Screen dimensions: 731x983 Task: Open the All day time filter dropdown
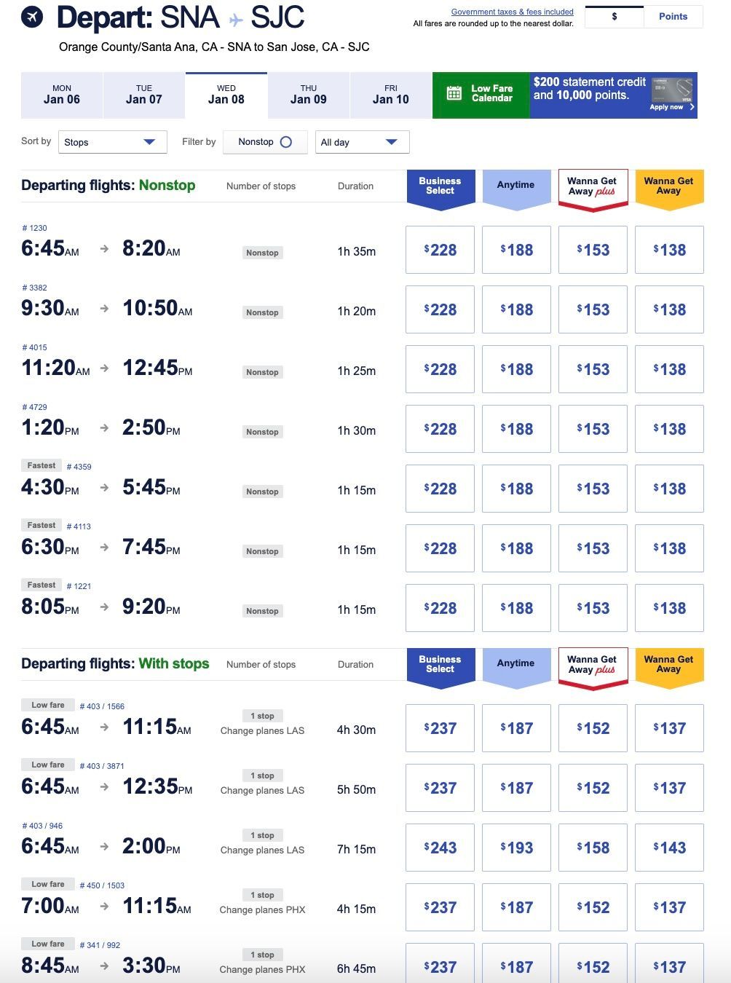(362, 142)
